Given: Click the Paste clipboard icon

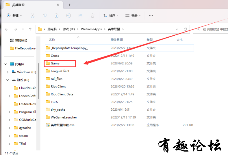Looking at the screenshot, I should coord(57,16).
